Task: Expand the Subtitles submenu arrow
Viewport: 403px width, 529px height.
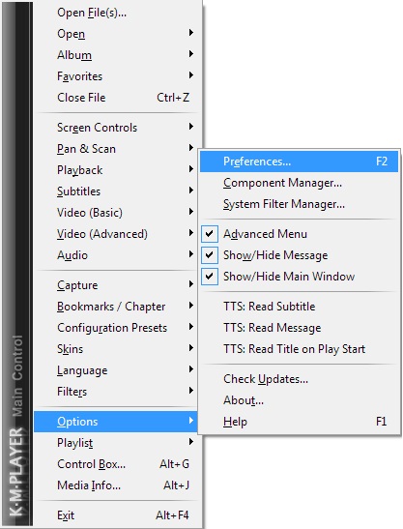Action: (191, 191)
